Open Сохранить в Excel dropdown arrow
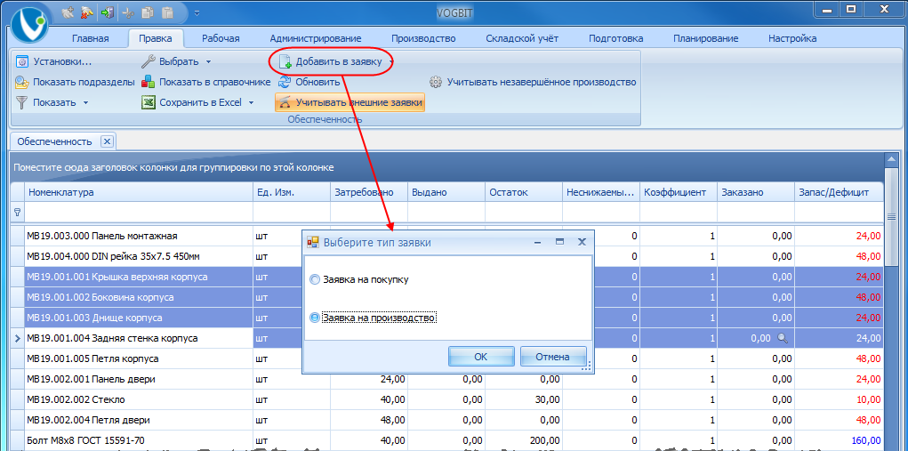The height and width of the screenshot is (451, 908). (252, 103)
